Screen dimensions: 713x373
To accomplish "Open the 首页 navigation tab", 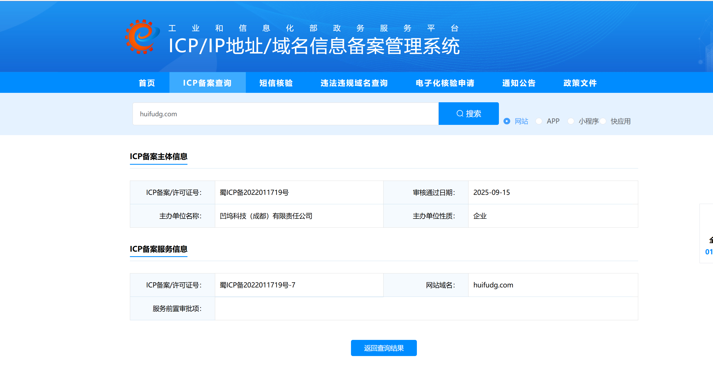I will pos(147,83).
